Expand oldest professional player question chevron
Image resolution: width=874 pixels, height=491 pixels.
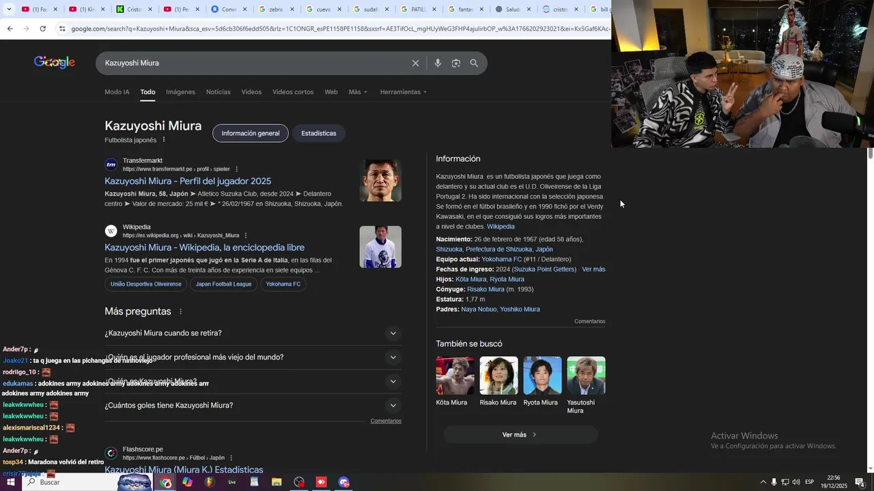point(393,357)
